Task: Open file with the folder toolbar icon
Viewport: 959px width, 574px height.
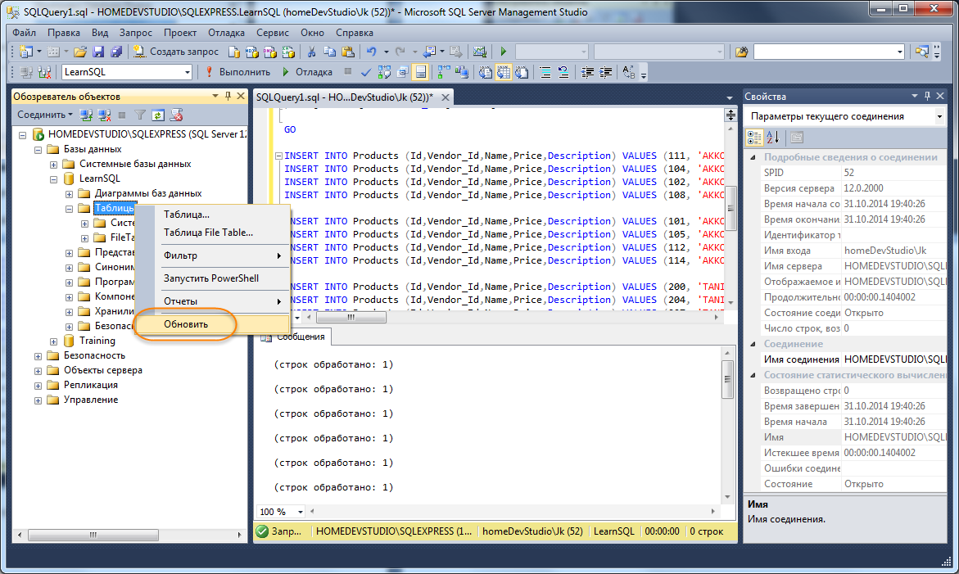Action: point(80,52)
